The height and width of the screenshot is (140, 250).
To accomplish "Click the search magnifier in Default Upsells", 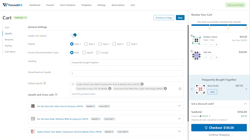I will pos(73,84).
